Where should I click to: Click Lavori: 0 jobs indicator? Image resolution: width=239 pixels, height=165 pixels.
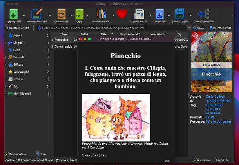tap(221, 160)
